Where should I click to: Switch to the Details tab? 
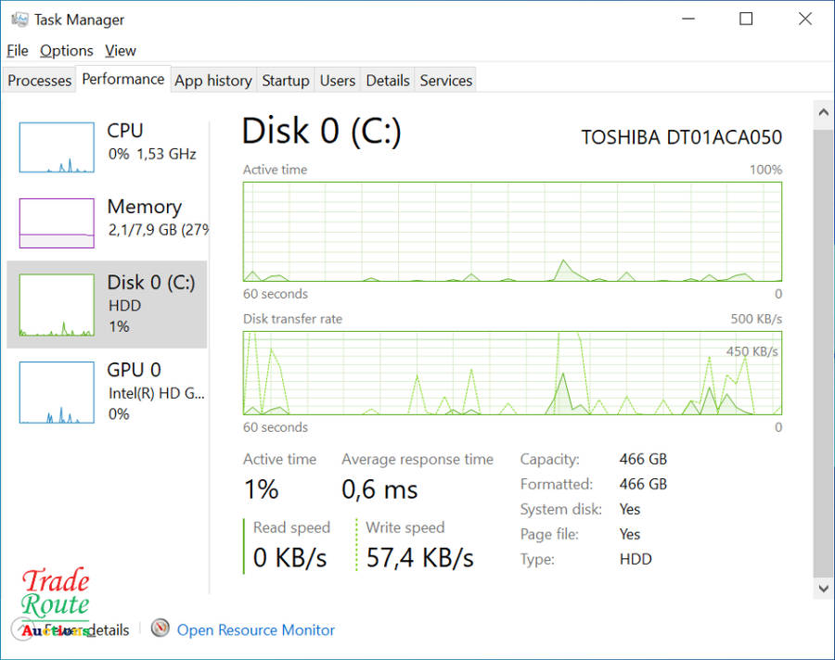pyautogui.click(x=388, y=81)
